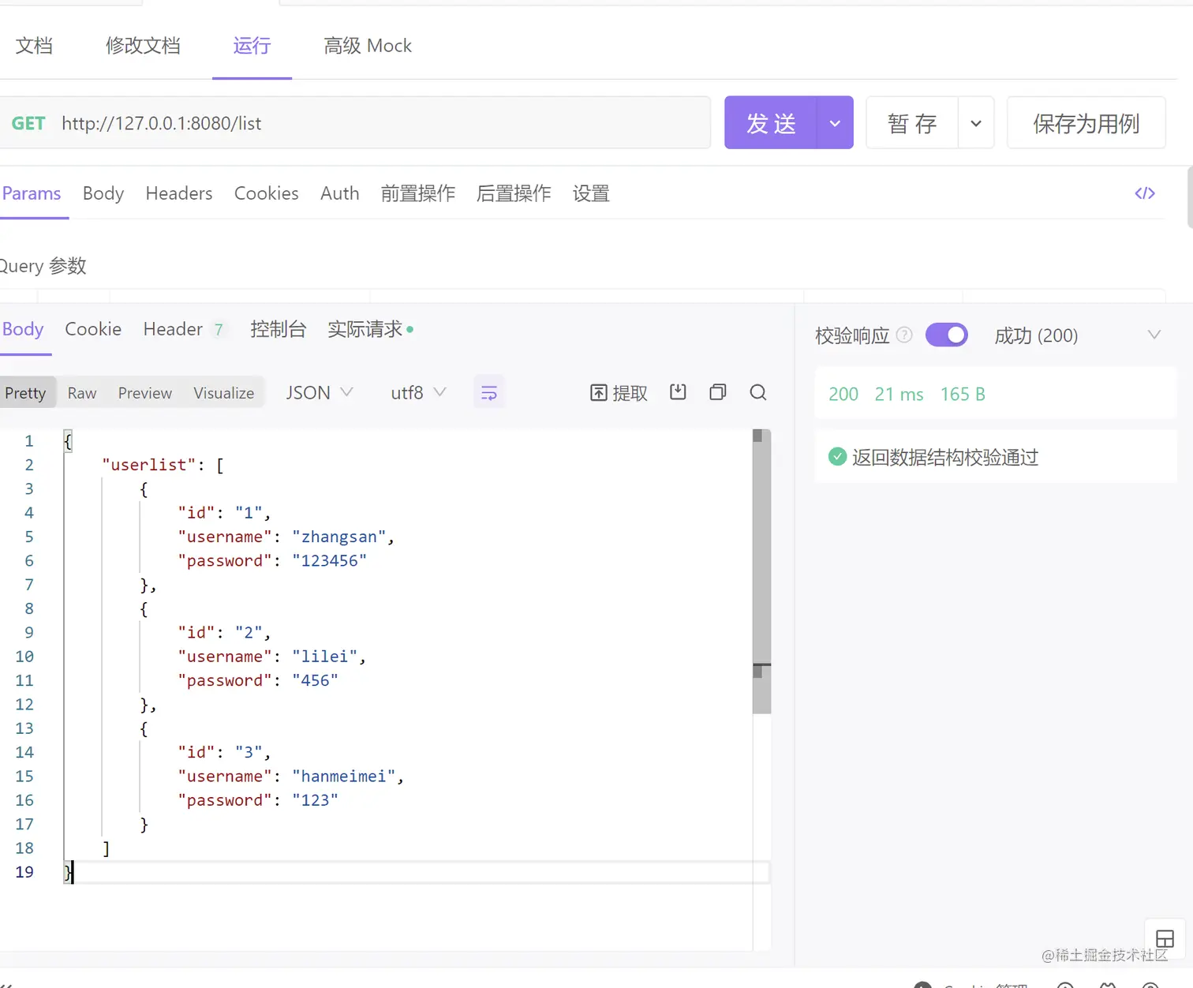Image resolution: width=1193 pixels, height=988 pixels.
Task: Expand the 暂存 dropdown arrow
Action: click(x=976, y=123)
